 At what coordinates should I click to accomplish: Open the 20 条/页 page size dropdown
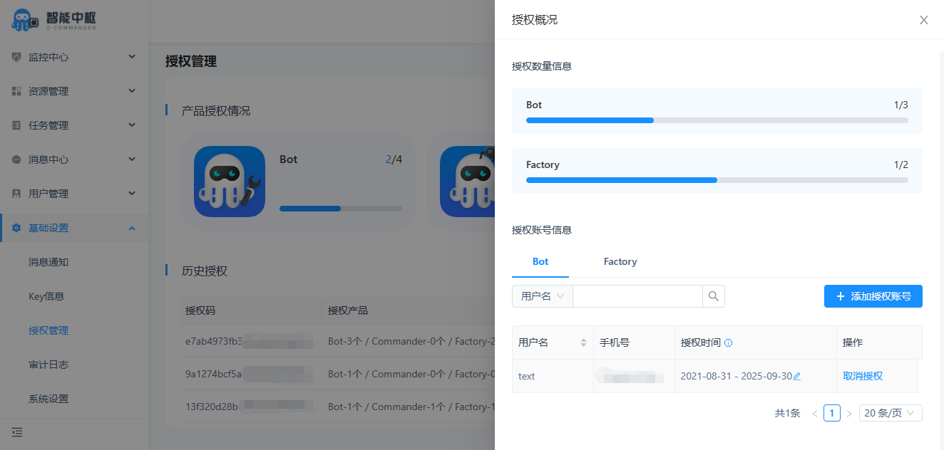pyautogui.click(x=891, y=413)
